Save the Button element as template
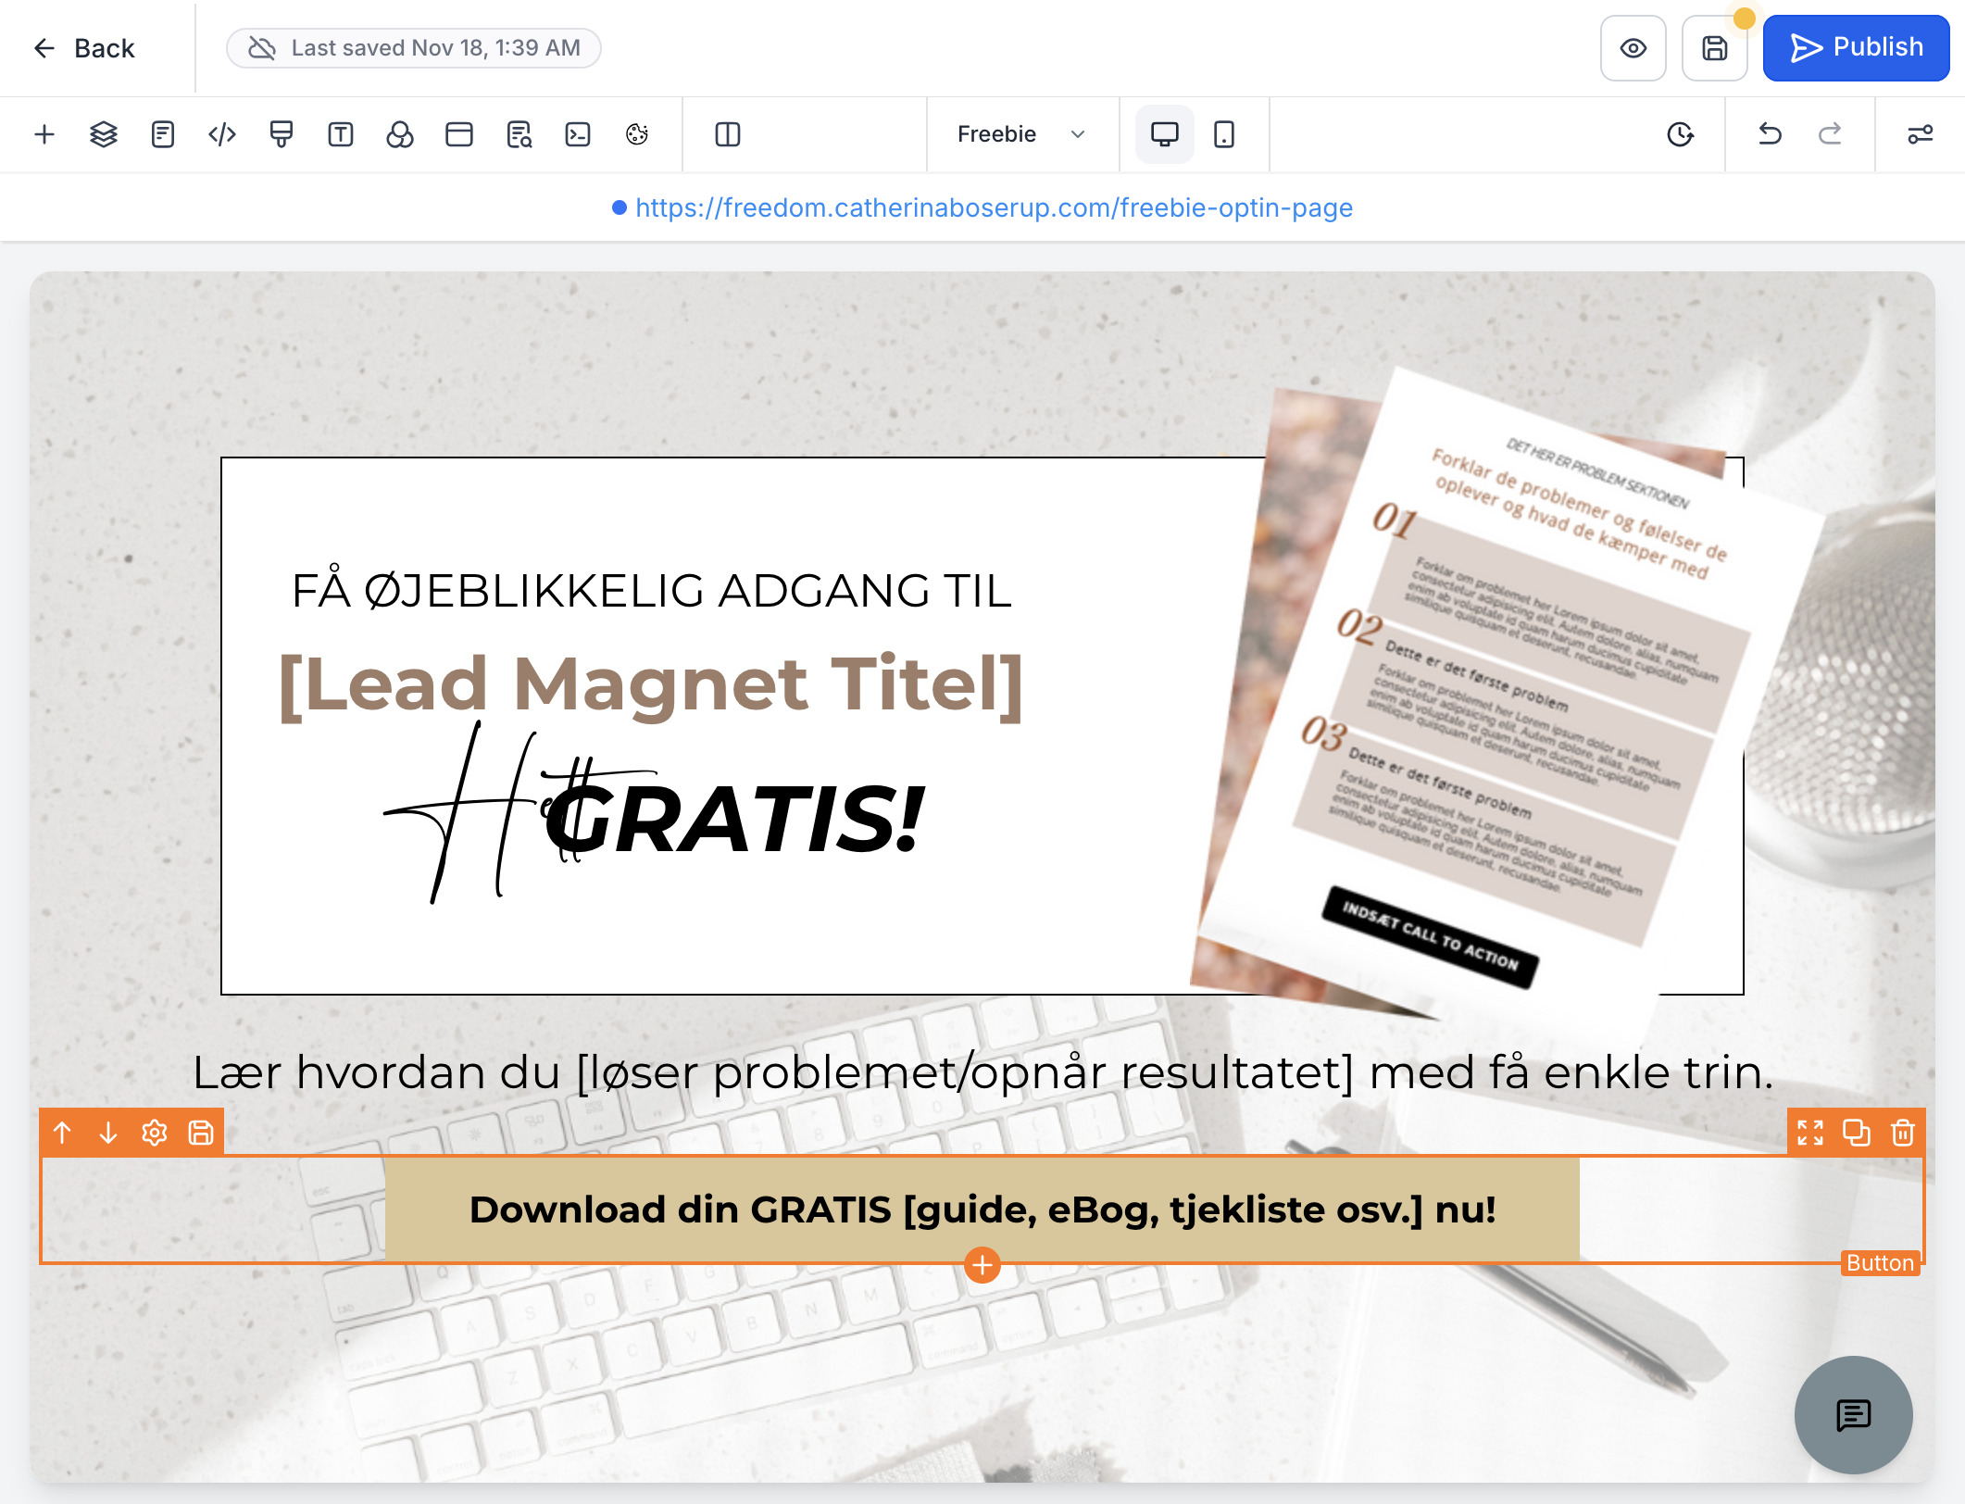1965x1504 pixels. click(x=201, y=1133)
